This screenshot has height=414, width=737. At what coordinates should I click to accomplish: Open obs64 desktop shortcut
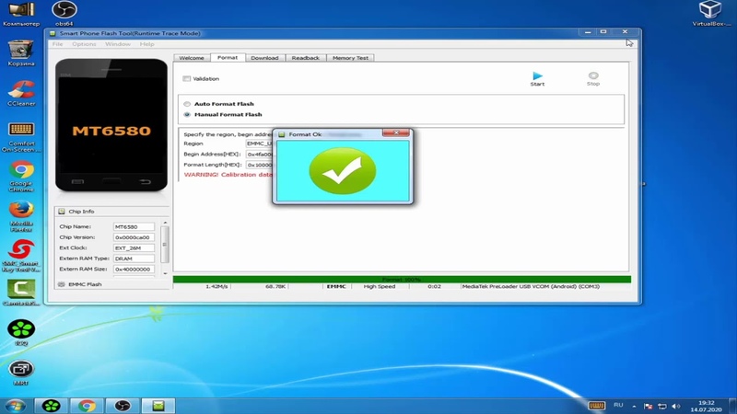pos(64,14)
